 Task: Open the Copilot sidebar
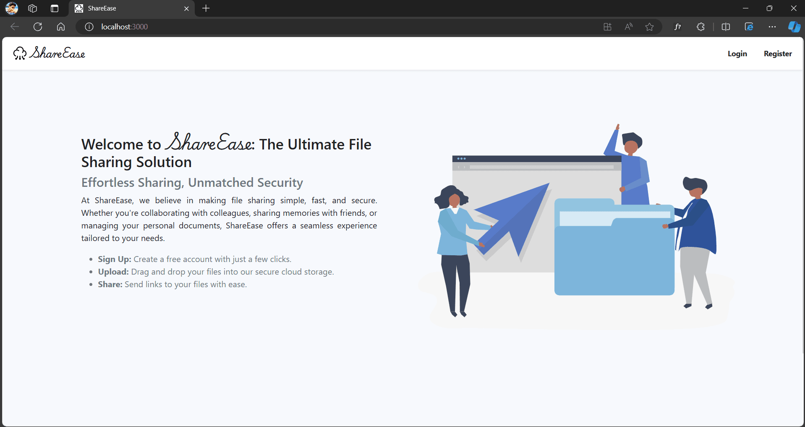click(794, 27)
